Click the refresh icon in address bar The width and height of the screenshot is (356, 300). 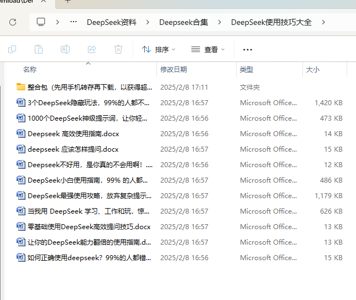pos(13,22)
